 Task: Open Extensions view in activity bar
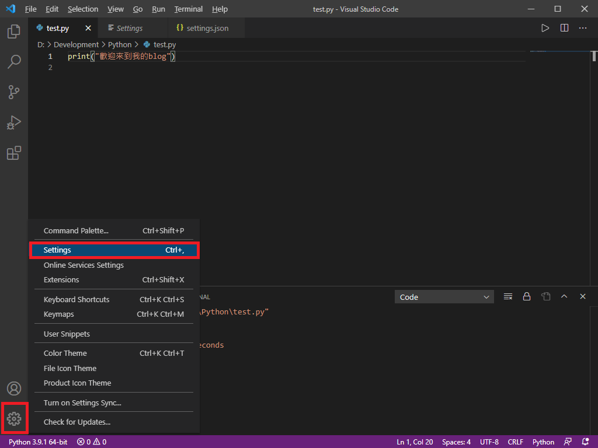click(x=14, y=153)
